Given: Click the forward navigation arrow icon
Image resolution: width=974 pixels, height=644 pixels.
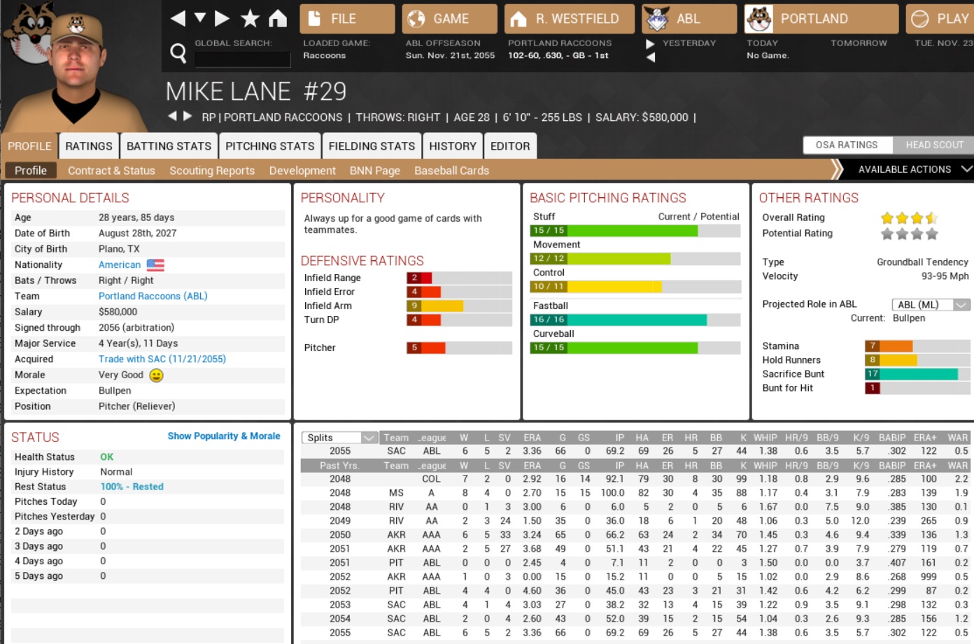Looking at the screenshot, I should [x=223, y=18].
